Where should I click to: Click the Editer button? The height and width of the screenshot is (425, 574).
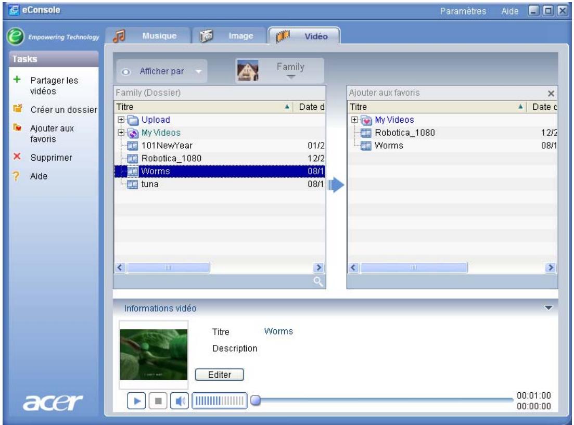[x=219, y=375]
